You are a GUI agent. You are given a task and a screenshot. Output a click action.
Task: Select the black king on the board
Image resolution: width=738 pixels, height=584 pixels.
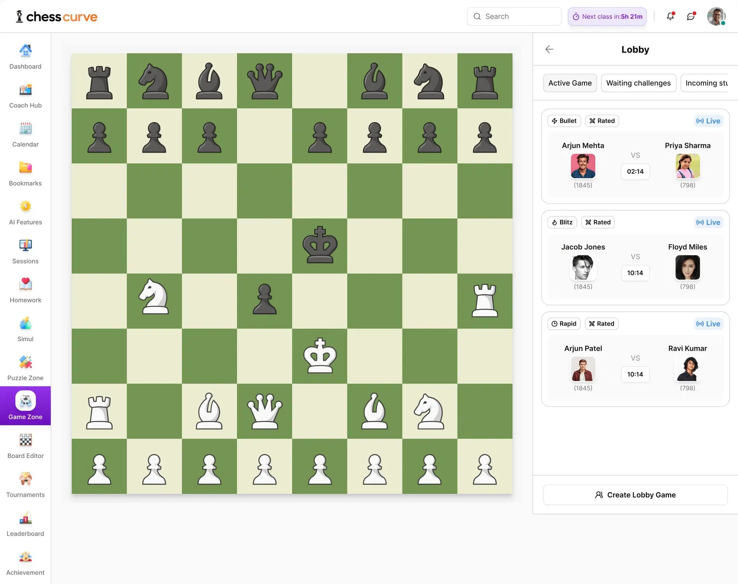coord(320,245)
